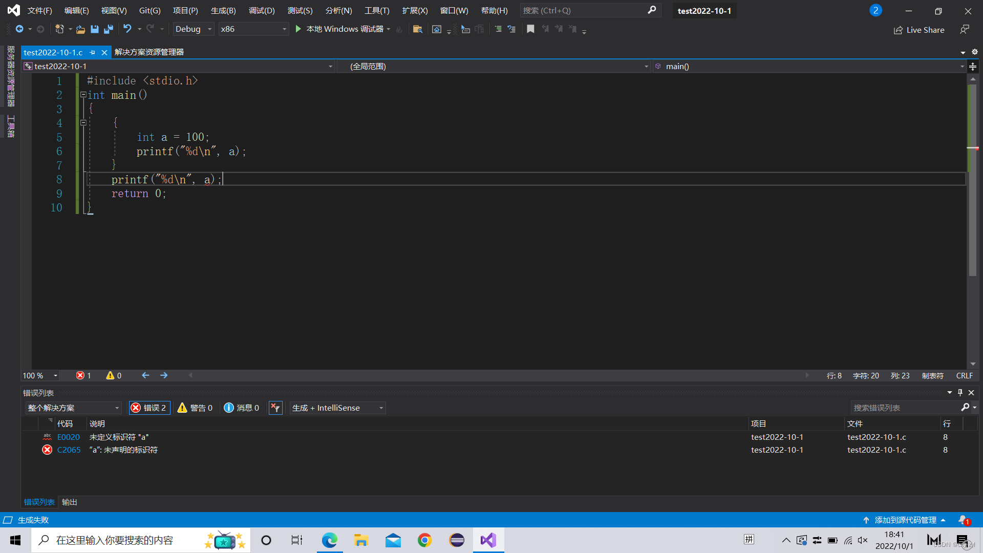Collapse the main function code block
Viewport: 983px width, 553px height.
pos(83,95)
